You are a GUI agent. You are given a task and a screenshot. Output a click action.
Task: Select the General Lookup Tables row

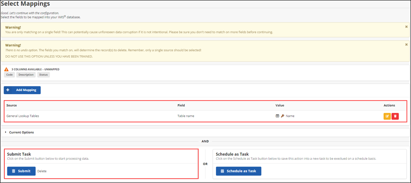click(x=22, y=116)
